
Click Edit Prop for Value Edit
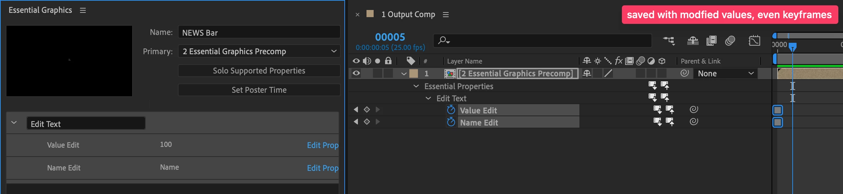click(323, 145)
